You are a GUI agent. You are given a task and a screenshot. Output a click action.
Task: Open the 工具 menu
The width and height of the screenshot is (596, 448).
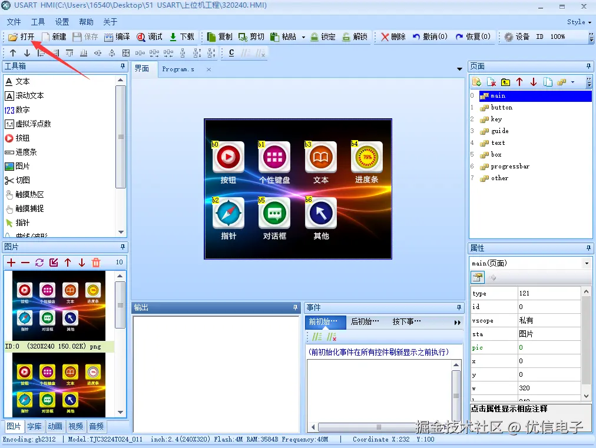coord(38,22)
